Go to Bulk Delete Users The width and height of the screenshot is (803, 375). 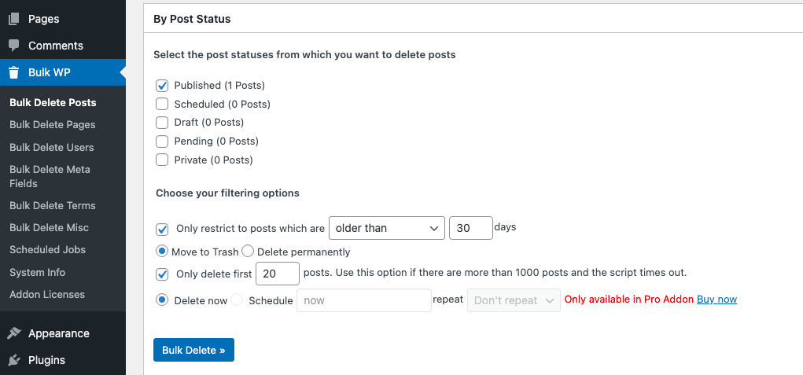pos(52,147)
